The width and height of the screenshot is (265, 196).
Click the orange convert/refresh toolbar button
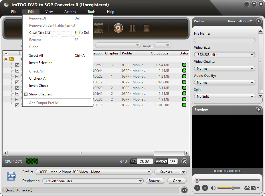(118, 28)
